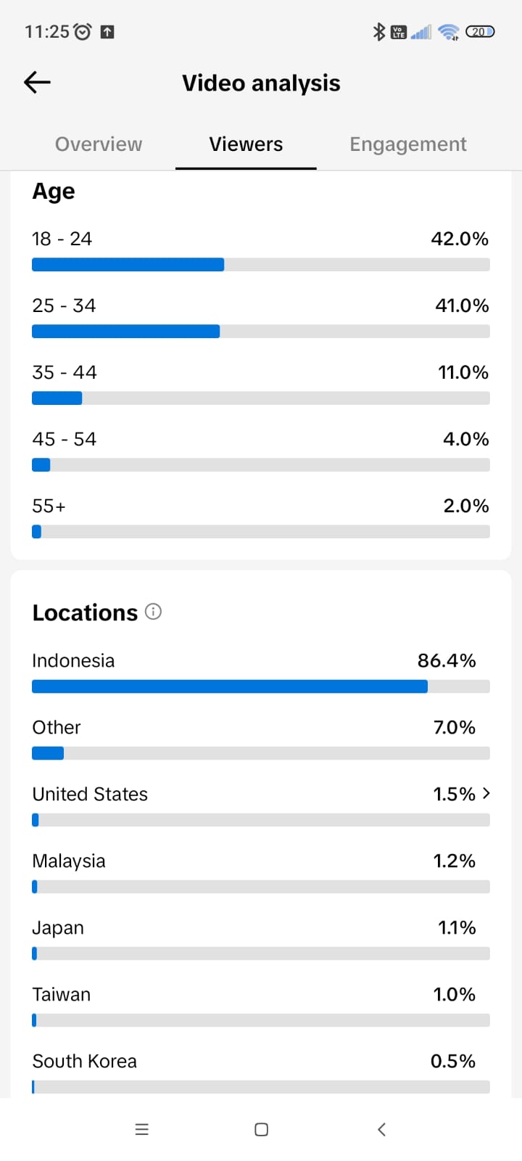Tap the Wi-Fi status icon

[x=449, y=32]
